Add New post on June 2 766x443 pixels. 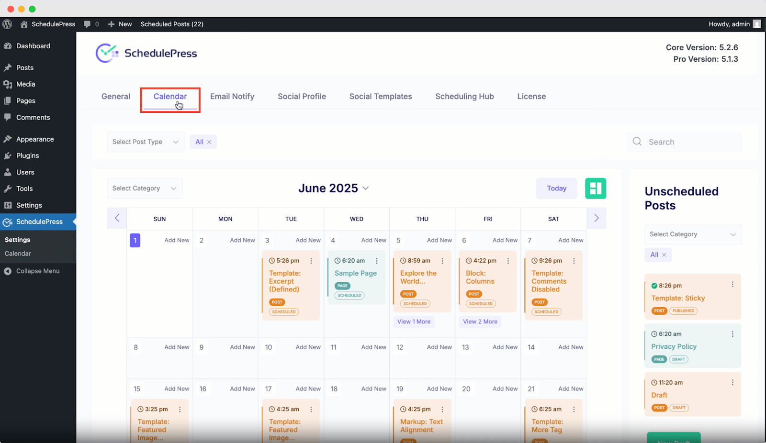(x=242, y=240)
